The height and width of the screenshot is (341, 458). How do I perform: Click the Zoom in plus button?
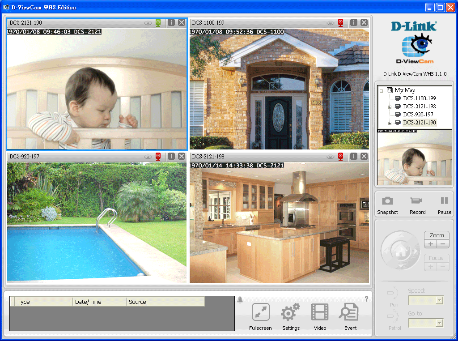click(430, 244)
